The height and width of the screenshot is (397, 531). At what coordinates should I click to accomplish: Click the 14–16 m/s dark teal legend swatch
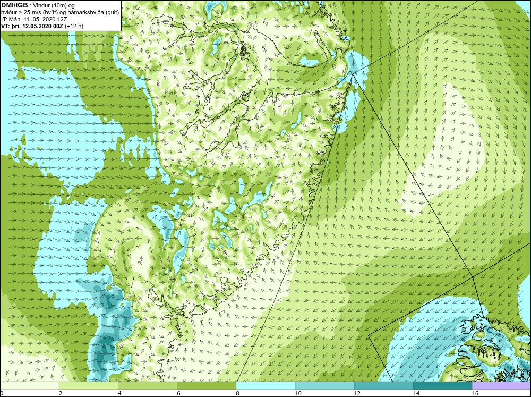pos(442,385)
